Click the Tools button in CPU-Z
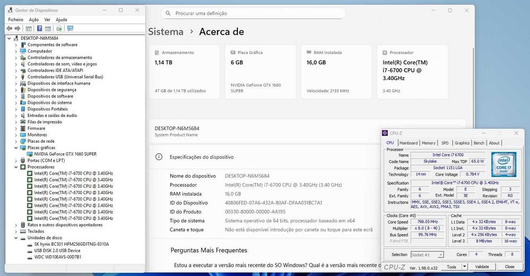 coord(452,266)
